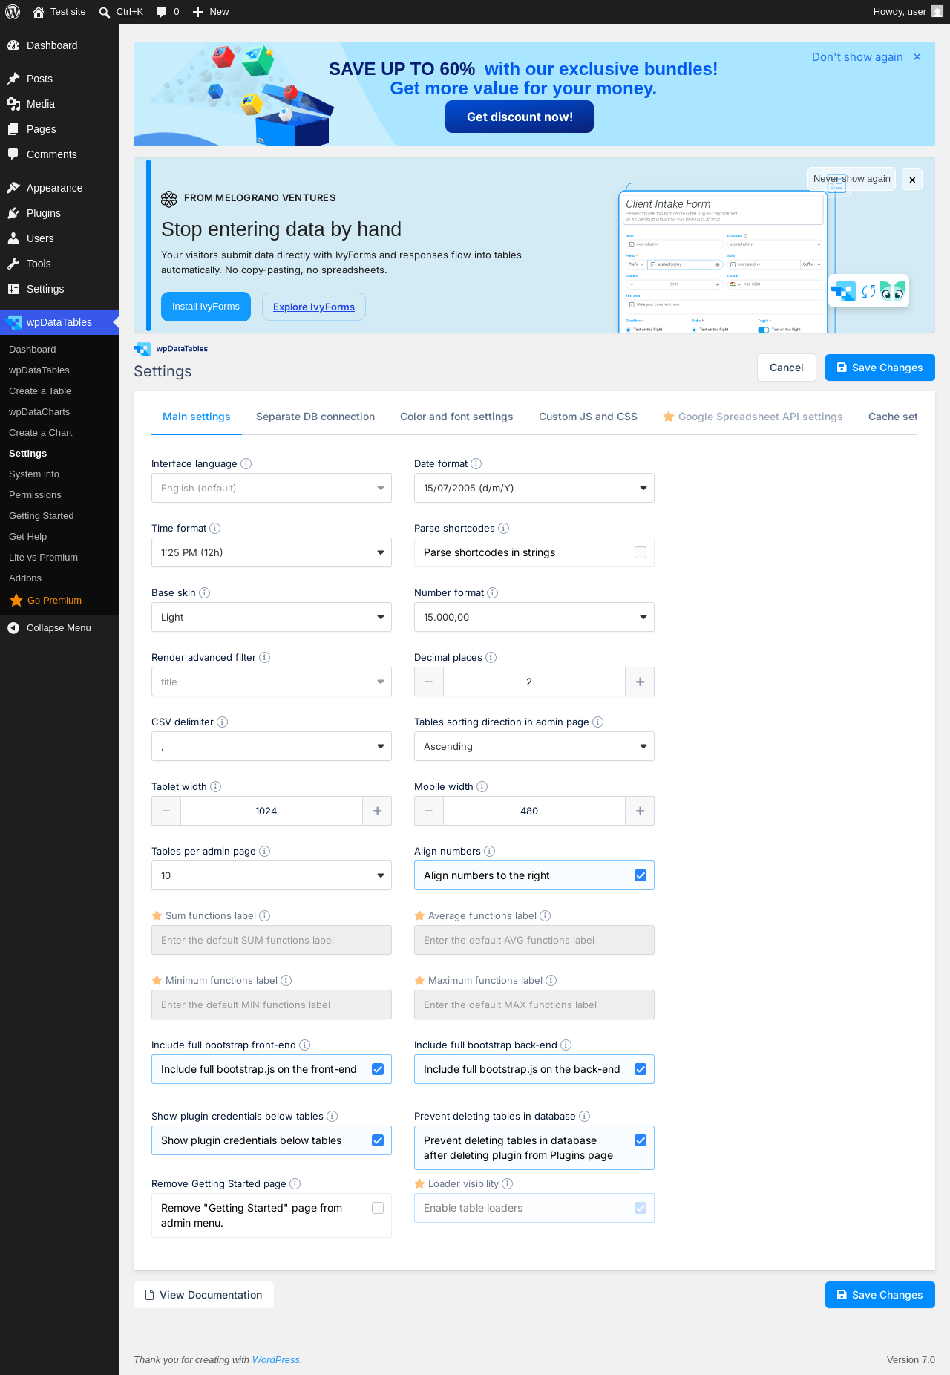Open Tables sorting direction Ascending dropdown
The image size is (950, 1375).
(534, 746)
